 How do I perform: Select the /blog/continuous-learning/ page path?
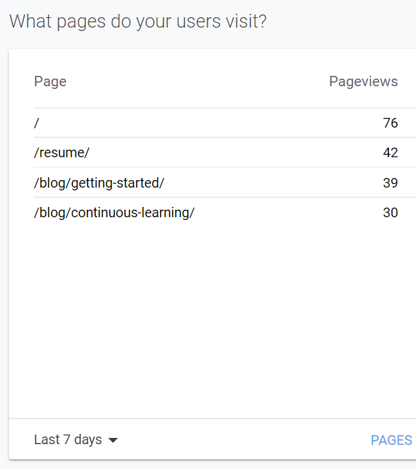click(x=114, y=212)
